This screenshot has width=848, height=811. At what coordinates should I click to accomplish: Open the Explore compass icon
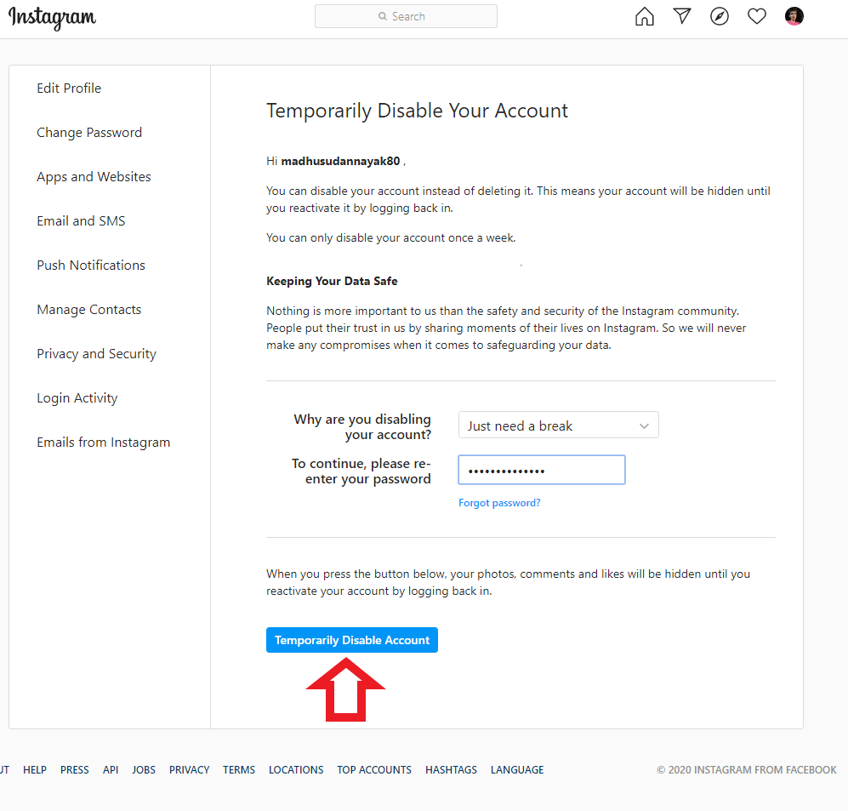point(720,16)
